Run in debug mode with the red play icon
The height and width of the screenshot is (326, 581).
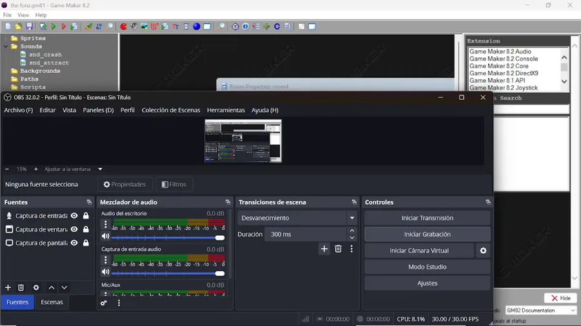pyautogui.click(x=64, y=26)
